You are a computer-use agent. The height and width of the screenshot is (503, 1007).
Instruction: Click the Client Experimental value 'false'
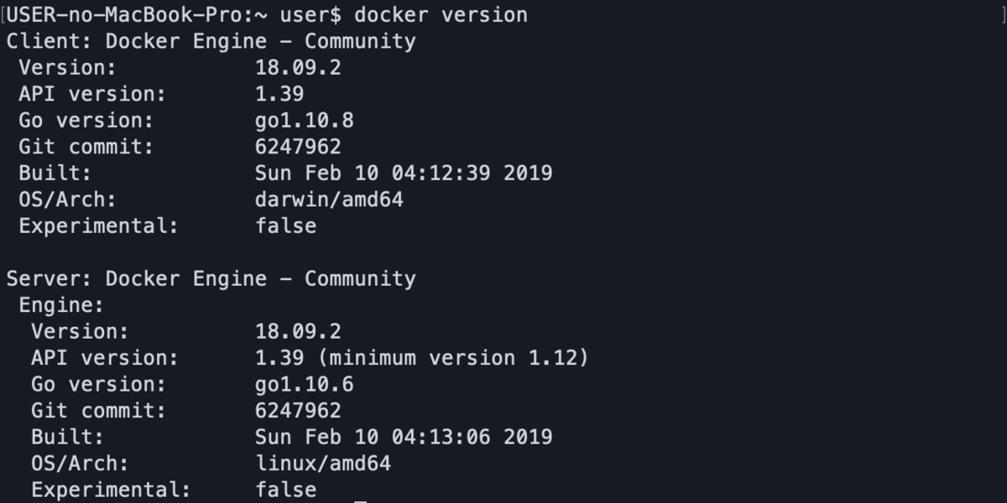pyautogui.click(x=286, y=226)
